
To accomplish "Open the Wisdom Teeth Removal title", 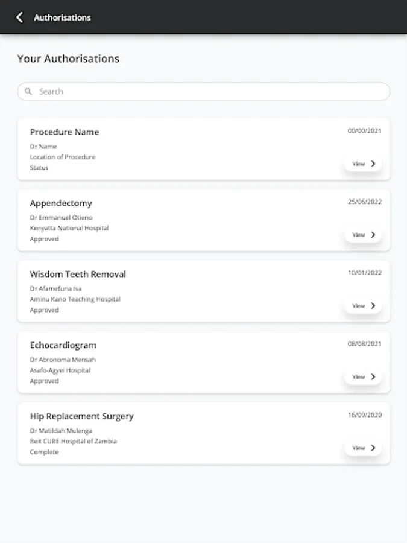I will (x=78, y=274).
